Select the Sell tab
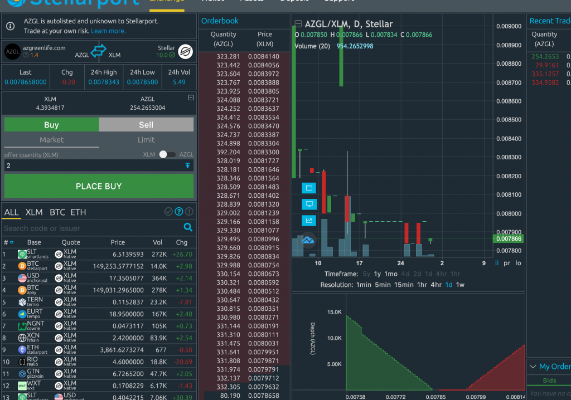The width and height of the screenshot is (571, 400). coord(146,124)
